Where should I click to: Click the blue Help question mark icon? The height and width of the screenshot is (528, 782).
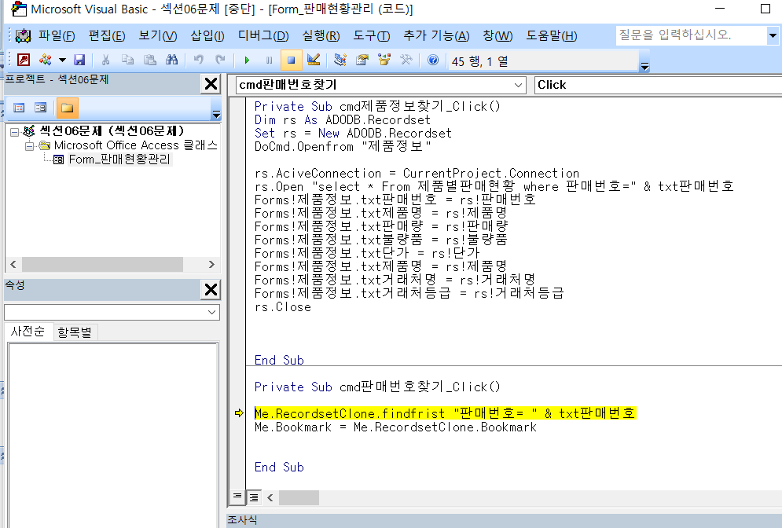coord(432,60)
